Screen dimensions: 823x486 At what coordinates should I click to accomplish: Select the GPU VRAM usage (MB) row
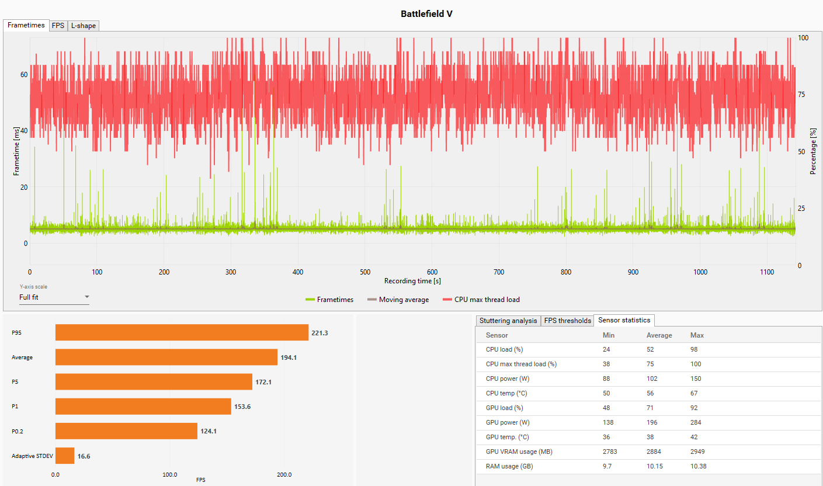pyautogui.click(x=648, y=452)
